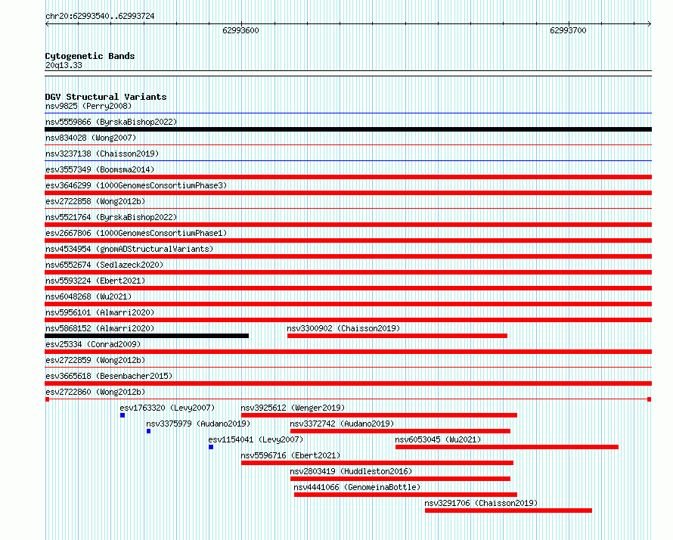Click the red bar under nsv3372742
The image size is (673, 540).
400,431
